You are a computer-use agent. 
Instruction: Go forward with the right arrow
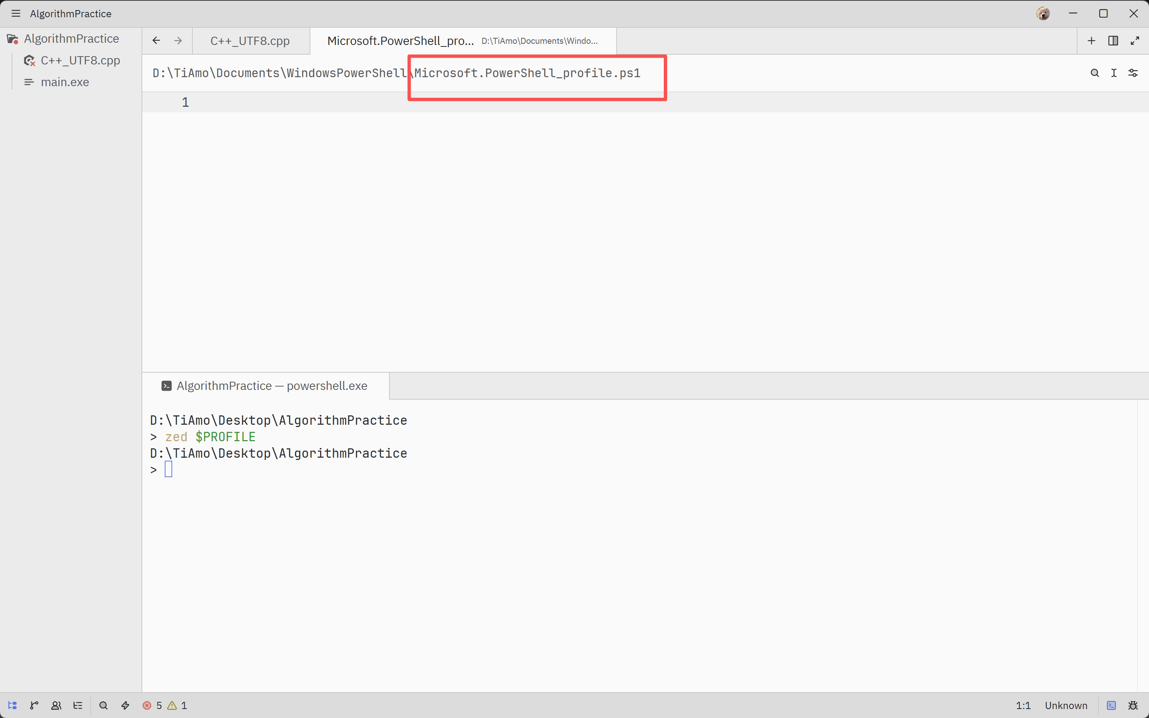pyautogui.click(x=178, y=41)
